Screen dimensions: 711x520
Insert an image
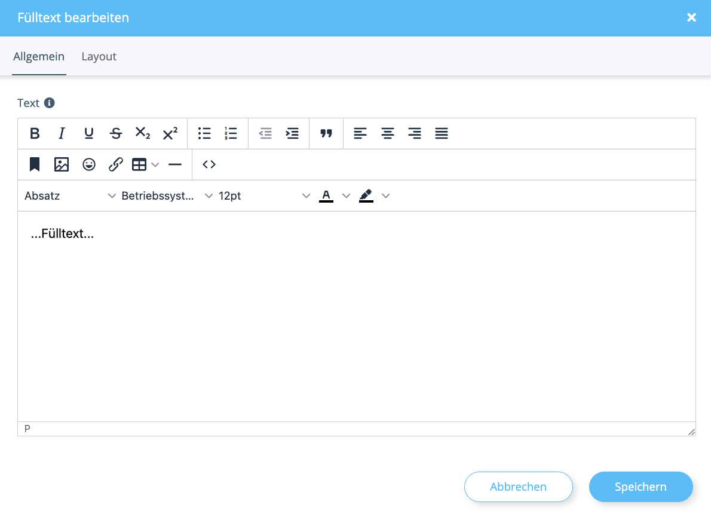(62, 164)
